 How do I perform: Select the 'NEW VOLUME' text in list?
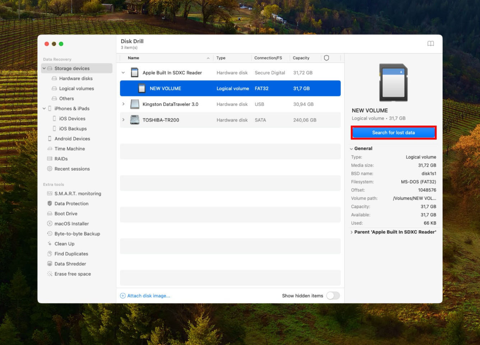165,89
